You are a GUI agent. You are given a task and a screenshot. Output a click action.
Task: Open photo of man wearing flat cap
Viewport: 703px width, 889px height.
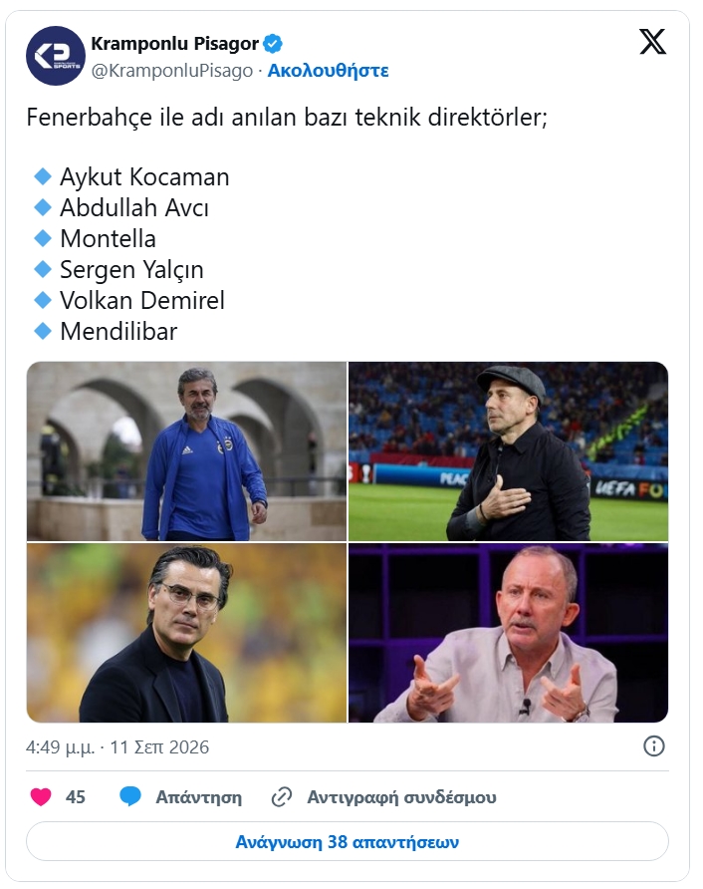(508, 451)
